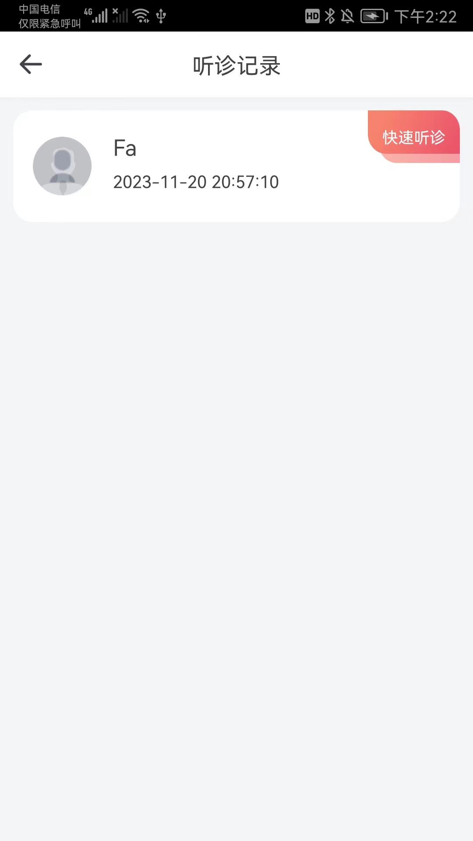Tap the back arrow icon
Screen dimensions: 473x841
point(31,64)
